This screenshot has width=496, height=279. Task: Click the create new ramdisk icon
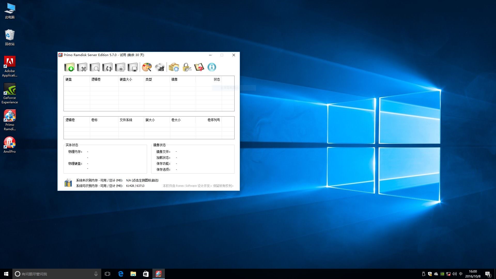coord(69,67)
